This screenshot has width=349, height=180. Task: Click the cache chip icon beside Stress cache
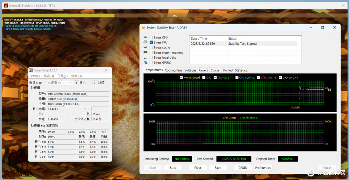(145, 48)
